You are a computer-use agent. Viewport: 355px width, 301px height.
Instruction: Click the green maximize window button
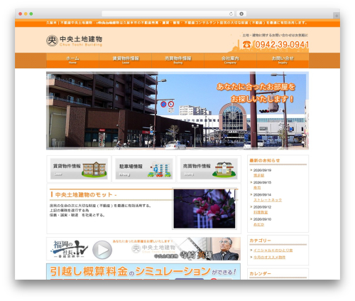[x=31, y=14]
